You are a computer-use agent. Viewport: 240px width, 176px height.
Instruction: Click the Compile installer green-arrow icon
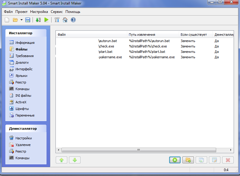[38, 20]
